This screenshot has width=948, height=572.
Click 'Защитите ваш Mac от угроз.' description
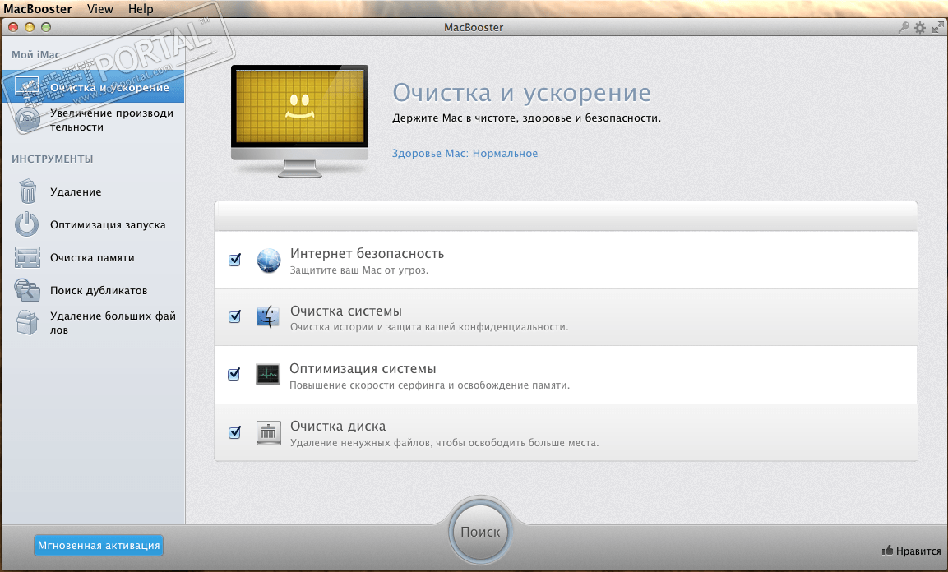click(x=359, y=270)
